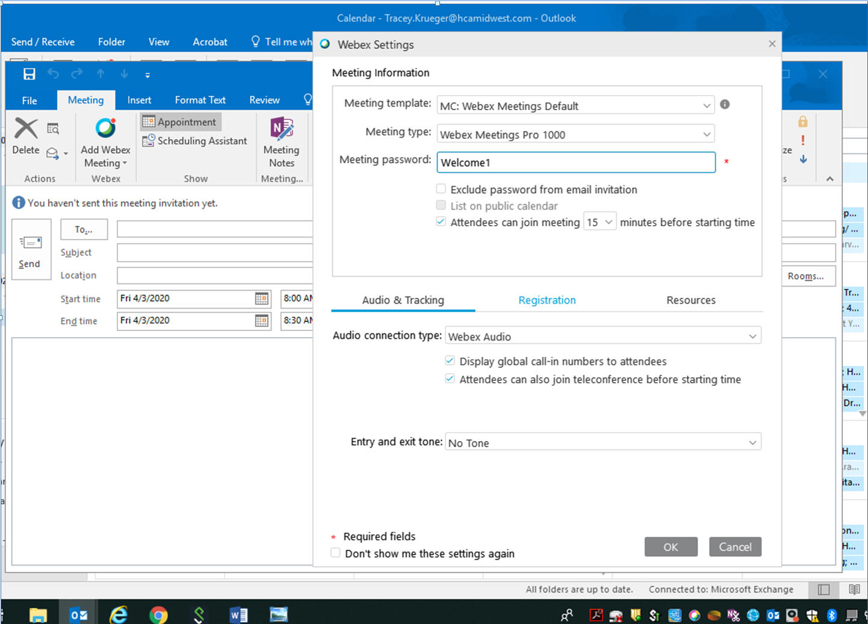Image resolution: width=868 pixels, height=624 pixels.
Task: Click the info icon beside Meeting template
Action: click(725, 105)
